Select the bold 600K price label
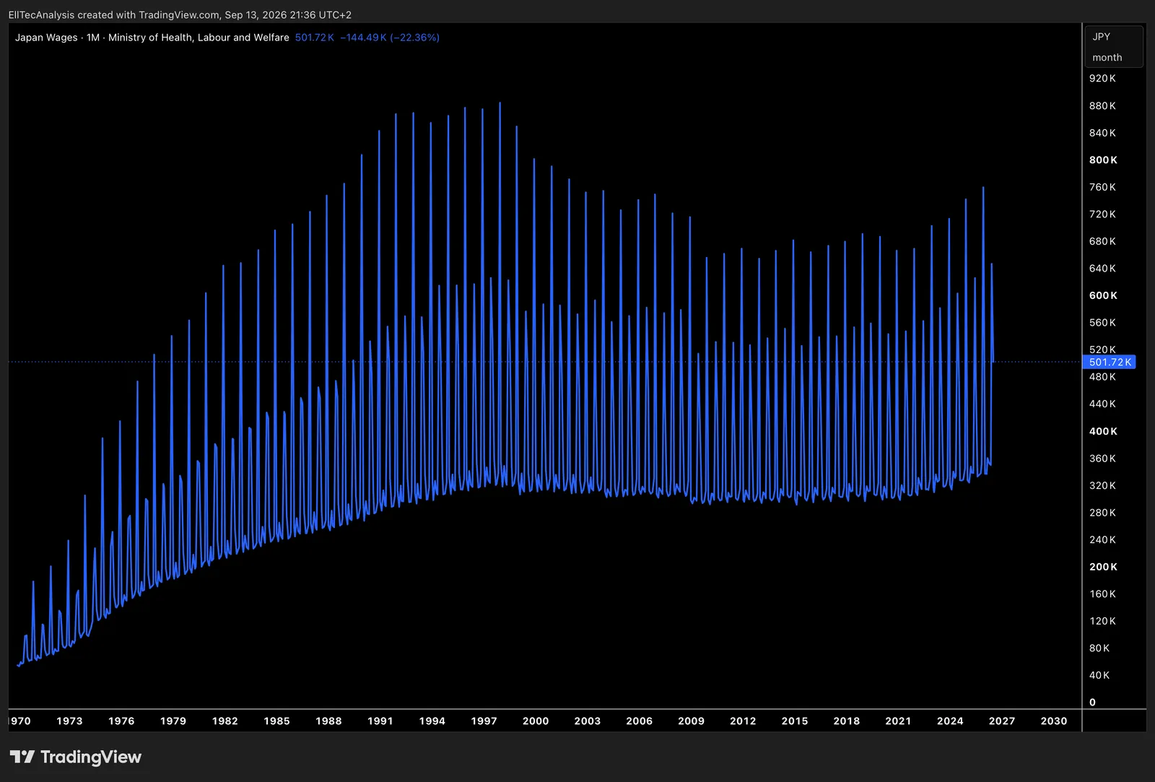The width and height of the screenshot is (1155, 782). pyautogui.click(x=1103, y=296)
